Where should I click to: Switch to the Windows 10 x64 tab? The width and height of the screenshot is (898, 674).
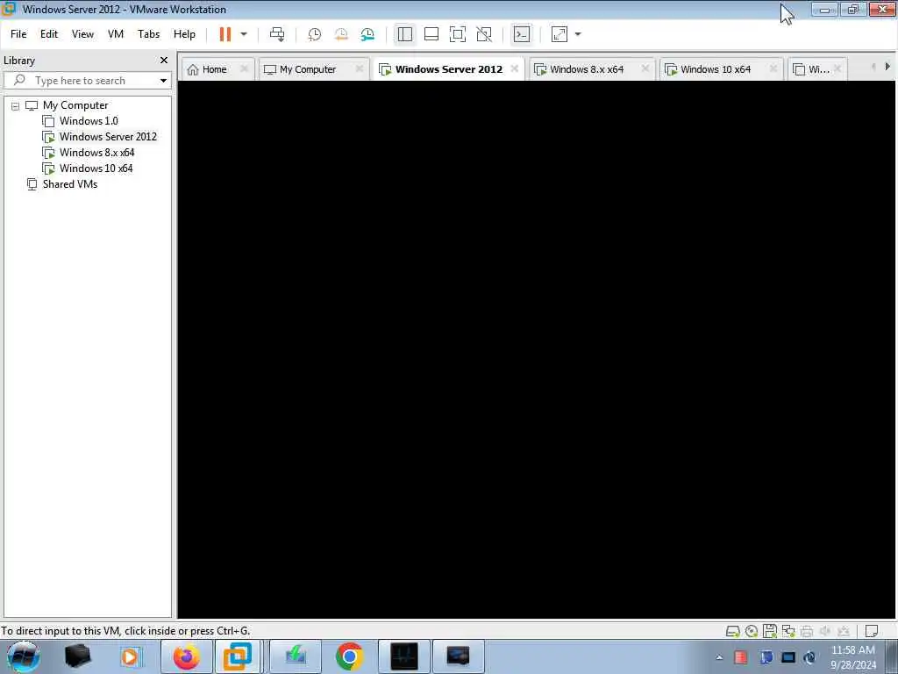tap(716, 69)
